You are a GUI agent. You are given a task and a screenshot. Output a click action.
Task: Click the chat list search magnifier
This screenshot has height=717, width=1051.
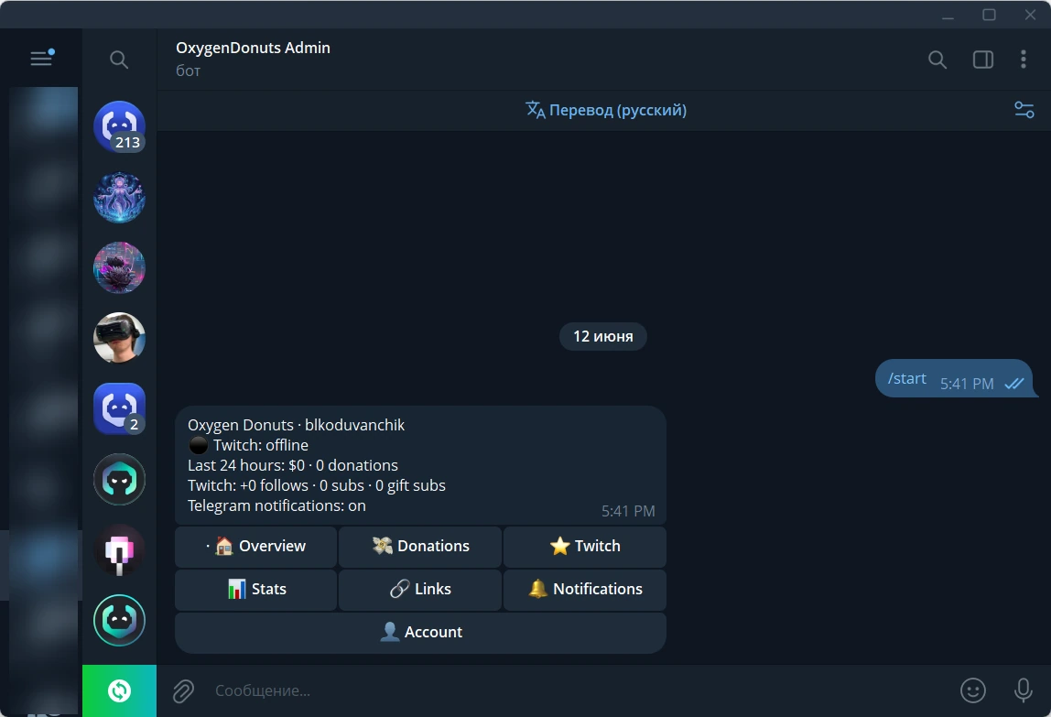coord(119,60)
